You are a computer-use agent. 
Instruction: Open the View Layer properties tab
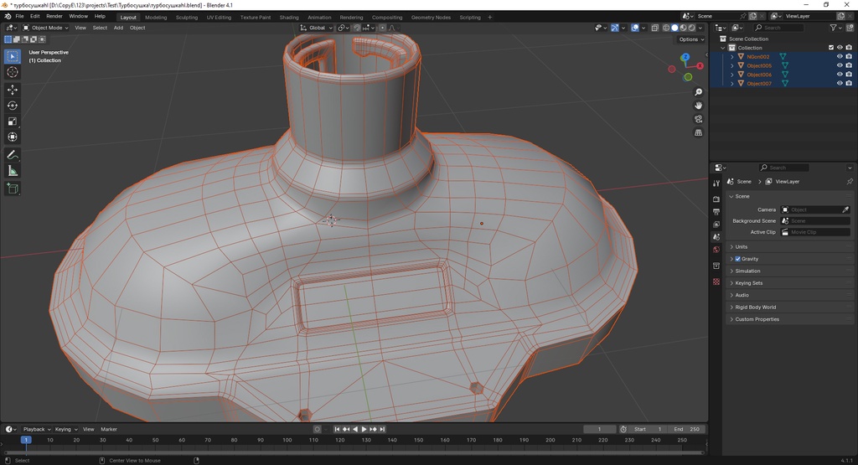(716, 225)
